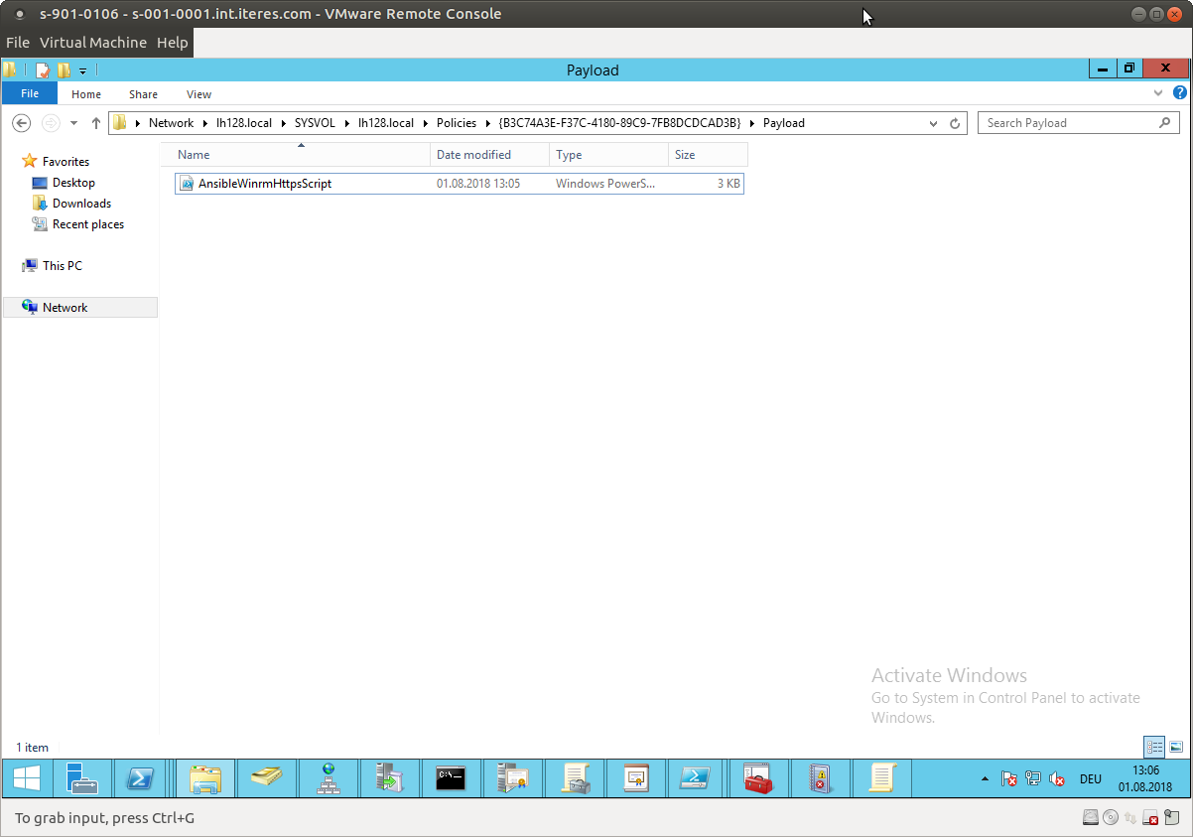Go back with the Back arrow

pyautogui.click(x=21, y=123)
